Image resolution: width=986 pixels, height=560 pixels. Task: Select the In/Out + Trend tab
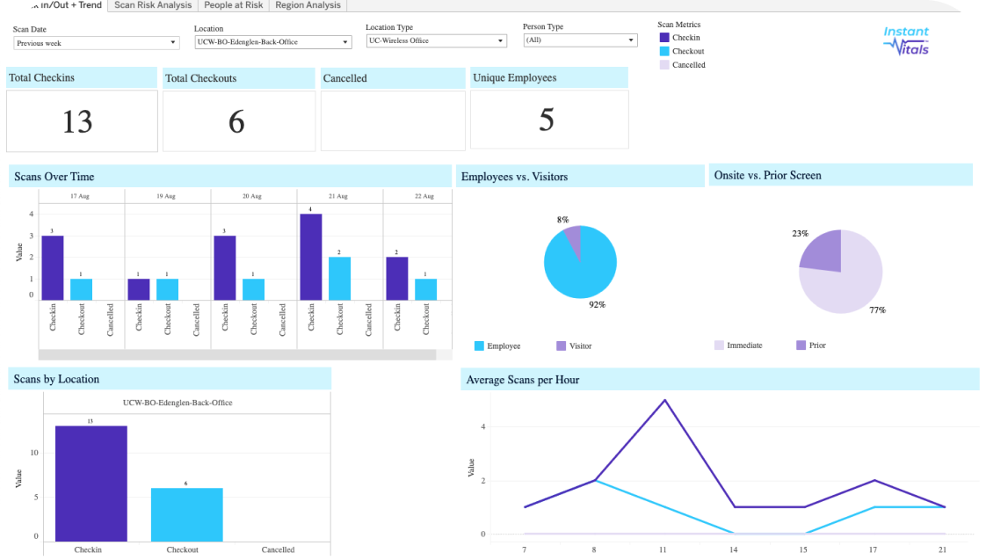[68, 5]
